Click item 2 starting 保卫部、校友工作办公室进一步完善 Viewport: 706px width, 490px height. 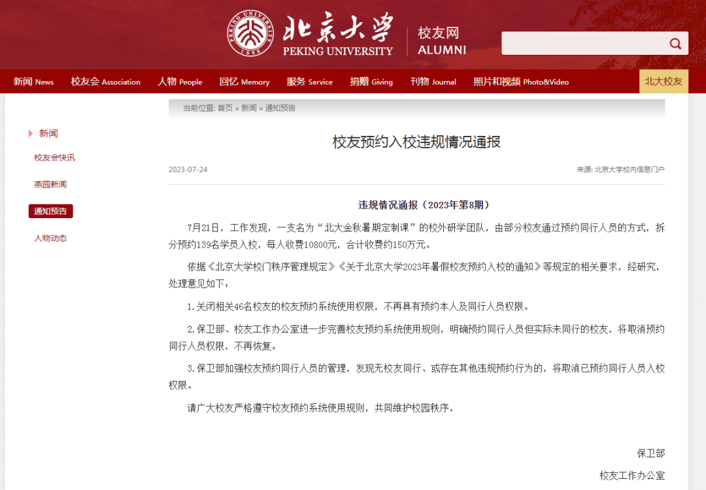416,338
